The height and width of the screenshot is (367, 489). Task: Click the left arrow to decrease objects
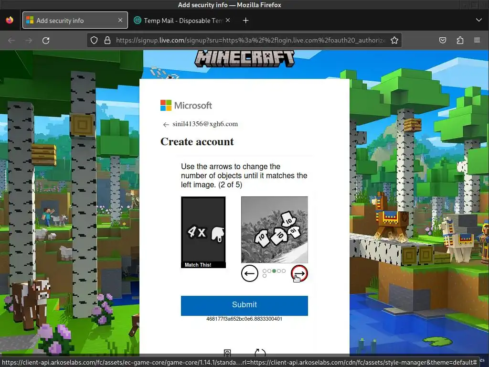pyautogui.click(x=249, y=273)
